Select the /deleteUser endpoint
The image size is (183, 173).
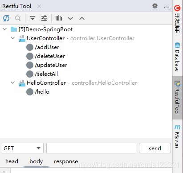(x=50, y=56)
